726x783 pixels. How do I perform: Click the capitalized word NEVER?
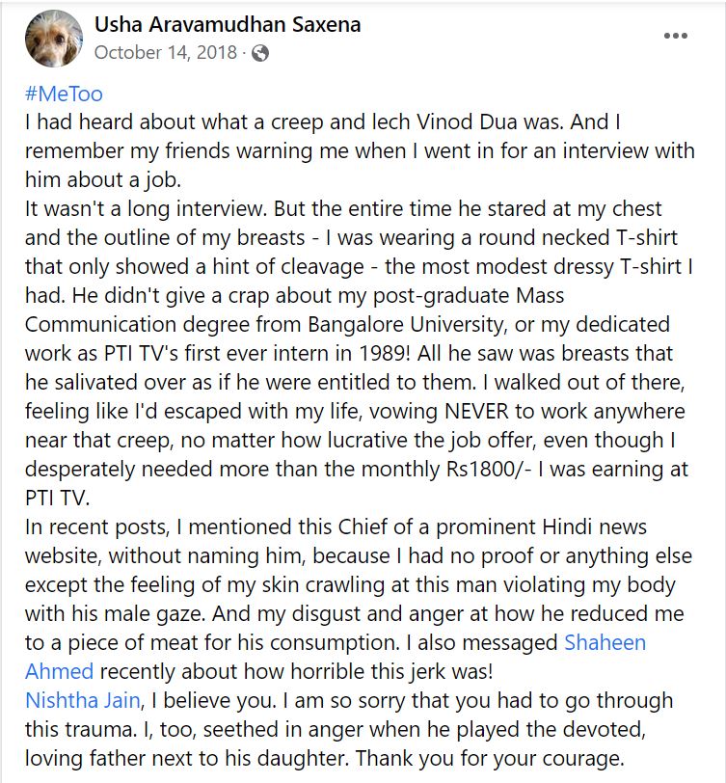[x=476, y=412]
